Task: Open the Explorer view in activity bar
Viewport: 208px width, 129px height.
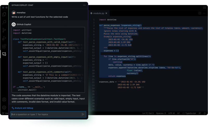Action: pos(4,14)
